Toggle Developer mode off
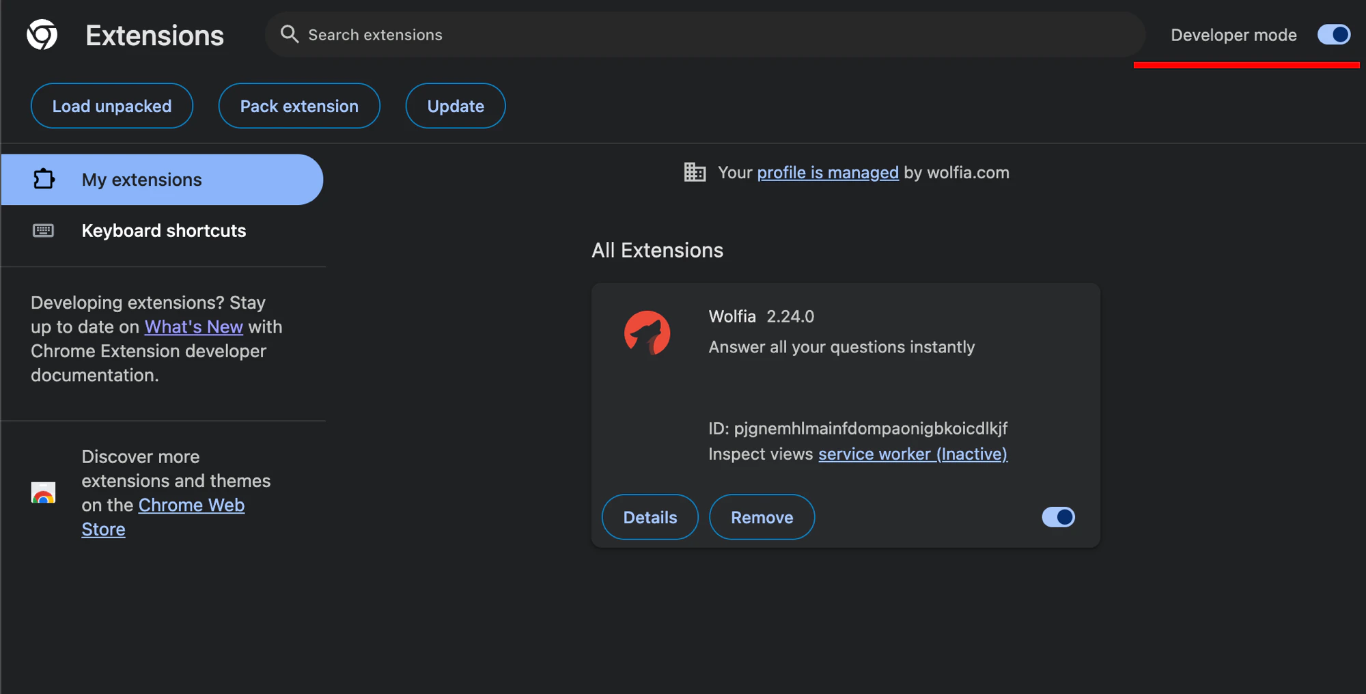This screenshot has height=694, width=1366. [1334, 34]
